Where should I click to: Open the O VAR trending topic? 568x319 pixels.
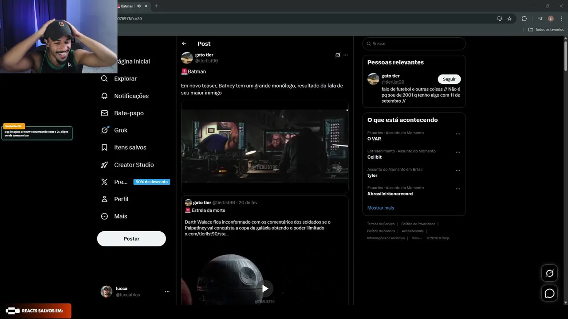pyautogui.click(x=374, y=139)
